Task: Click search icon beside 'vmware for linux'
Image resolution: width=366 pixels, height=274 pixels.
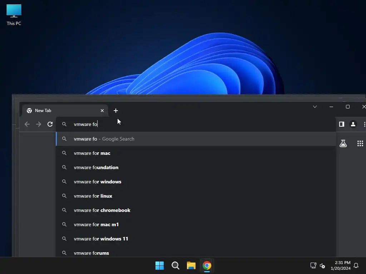Action: click(64, 196)
